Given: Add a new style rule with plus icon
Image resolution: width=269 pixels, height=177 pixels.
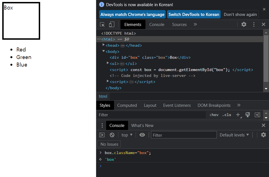Looking at the screenshot, I should (238, 115).
